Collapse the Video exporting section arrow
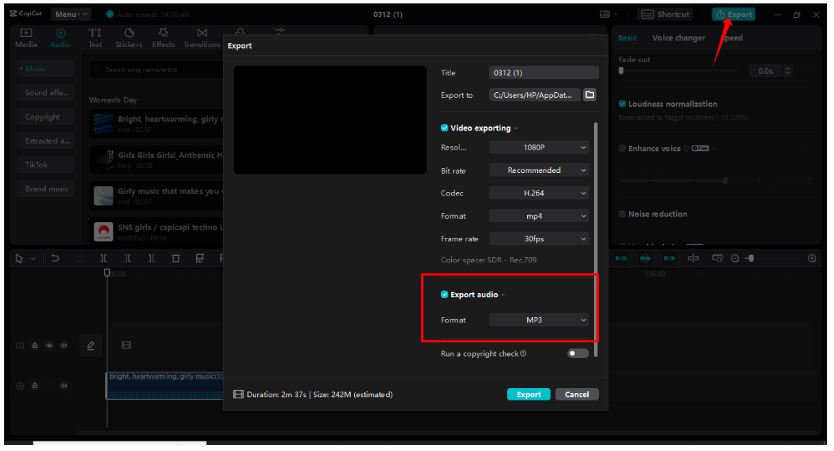The width and height of the screenshot is (834, 451). point(515,128)
